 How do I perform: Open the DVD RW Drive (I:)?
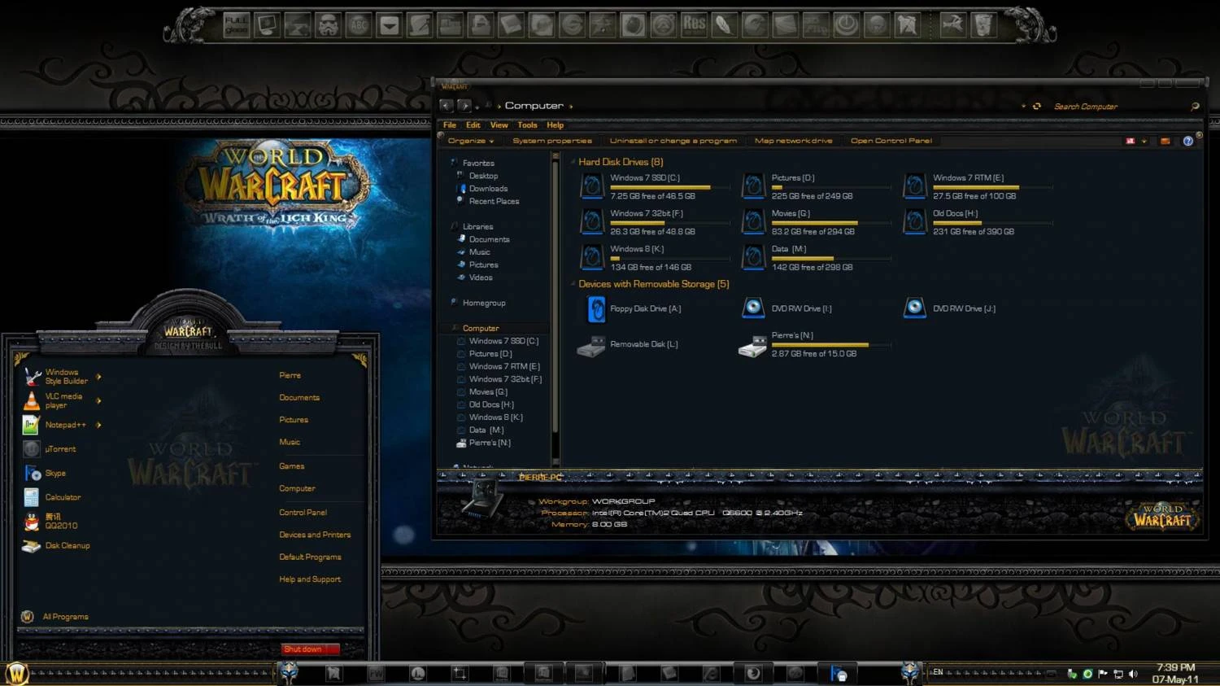tap(801, 308)
